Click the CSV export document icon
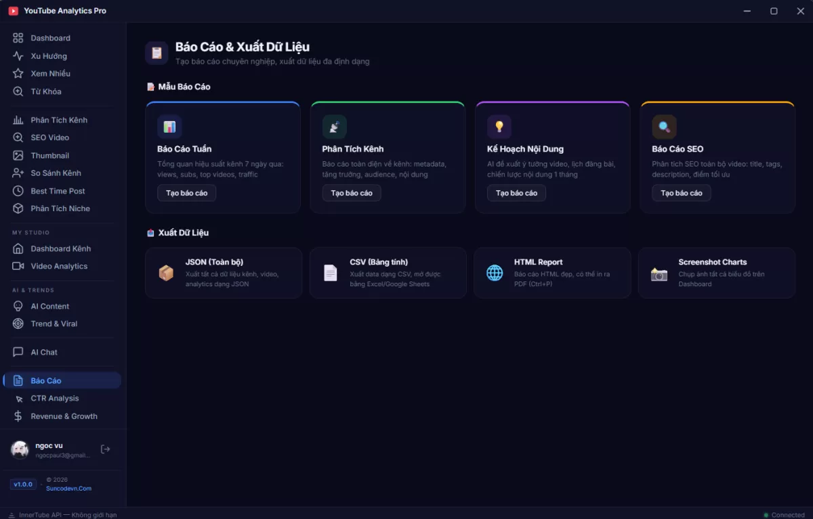This screenshot has width=813, height=519. tap(330, 272)
